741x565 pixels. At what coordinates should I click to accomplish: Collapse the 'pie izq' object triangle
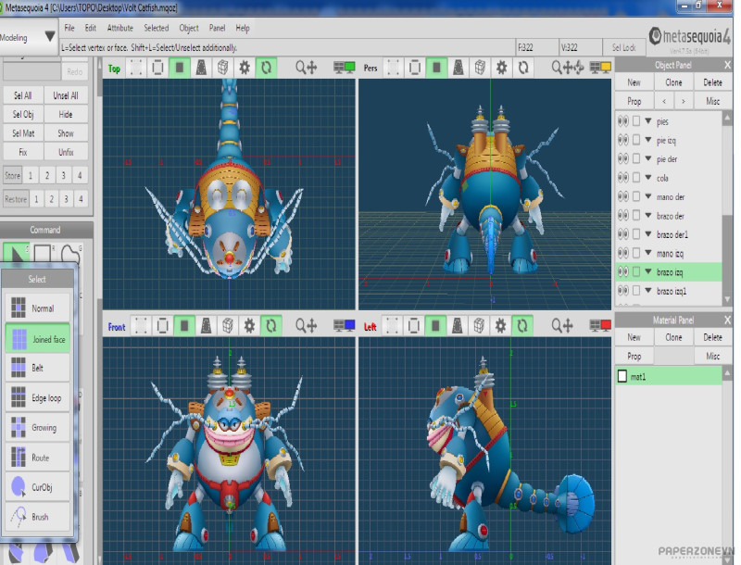[x=648, y=141]
